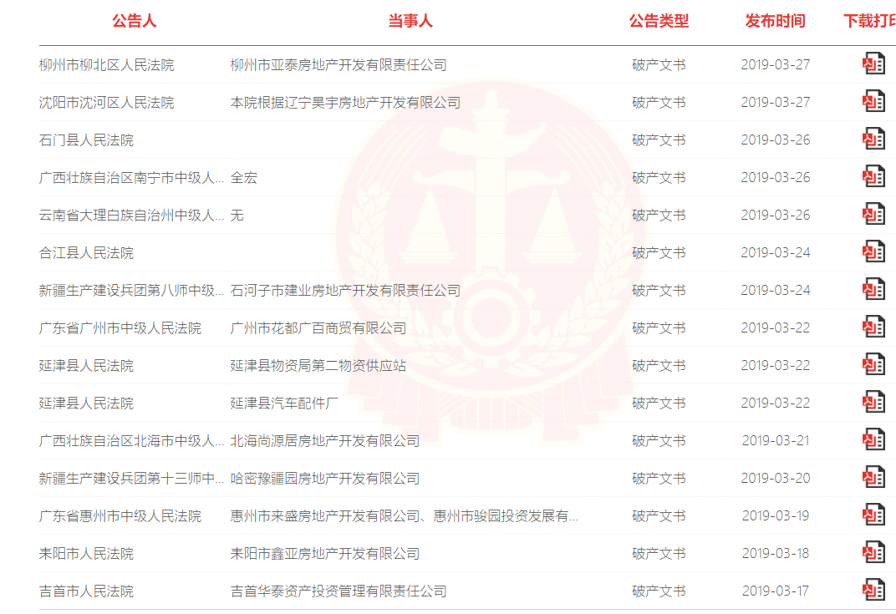Download PDF for 柳州市柳北区人民法院 row
The height and width of the screenshot is (614, 896).
click(873, 63)
